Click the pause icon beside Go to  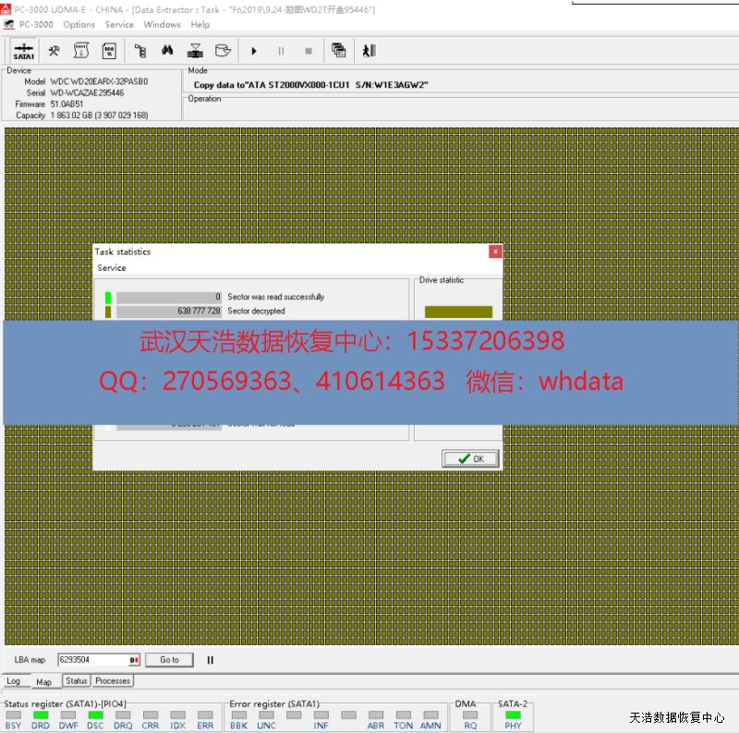click(x=211, y=660)
